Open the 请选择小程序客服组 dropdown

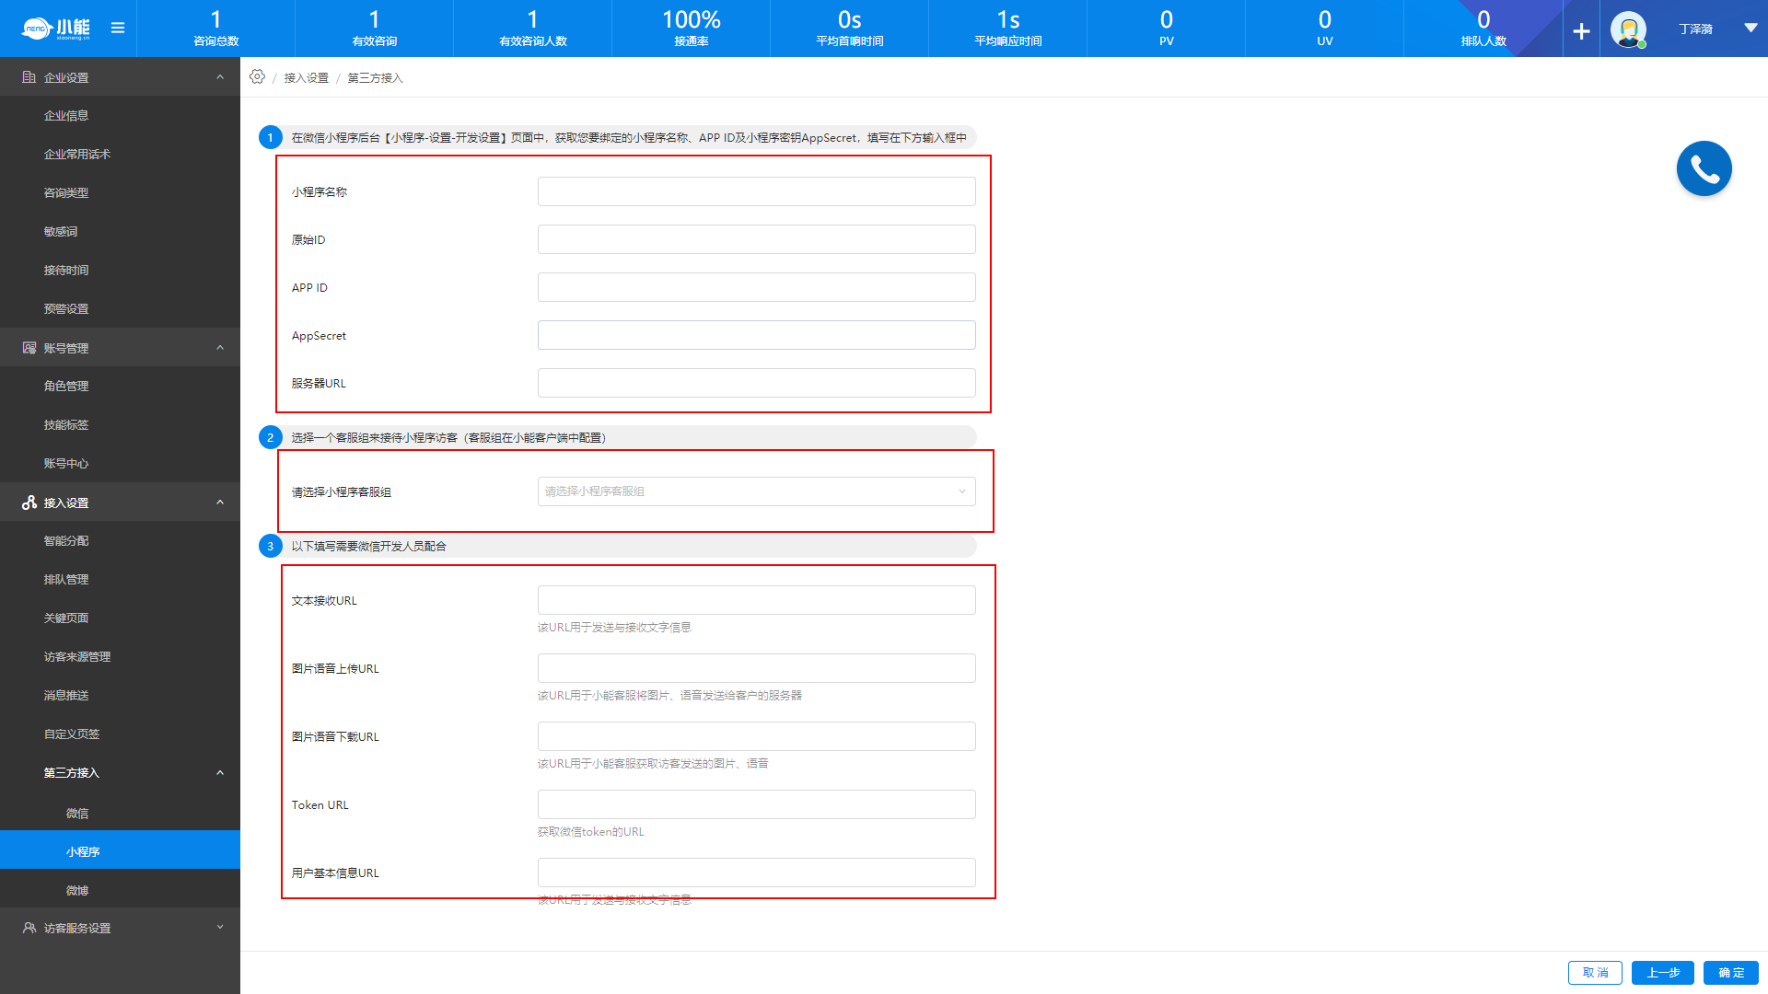tap(756, 491)
